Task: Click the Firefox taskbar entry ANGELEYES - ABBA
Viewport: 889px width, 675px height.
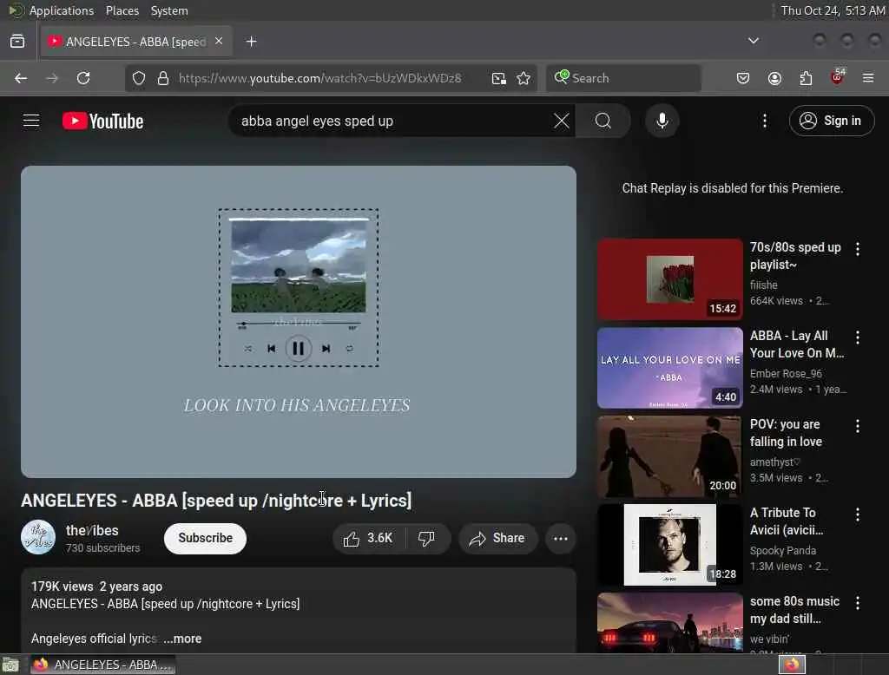Action: click(x=102, y=665)
